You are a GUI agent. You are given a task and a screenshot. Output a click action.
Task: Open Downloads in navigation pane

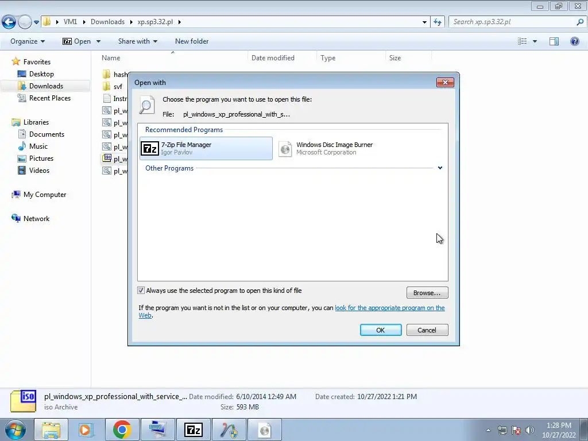click(x=46, y=86)
